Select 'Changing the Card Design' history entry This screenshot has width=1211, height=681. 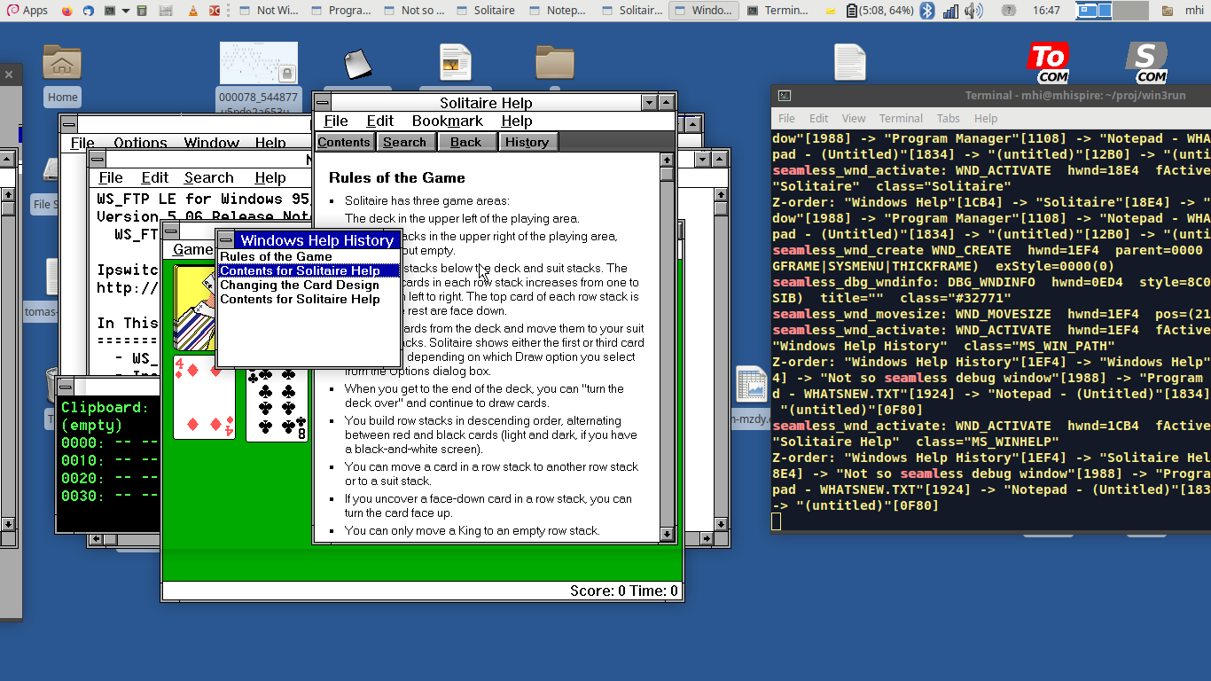coord(300,285)
